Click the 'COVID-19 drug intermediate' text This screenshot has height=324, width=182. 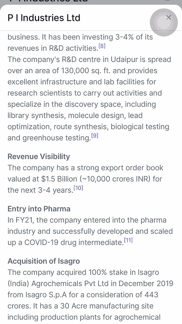74,242
